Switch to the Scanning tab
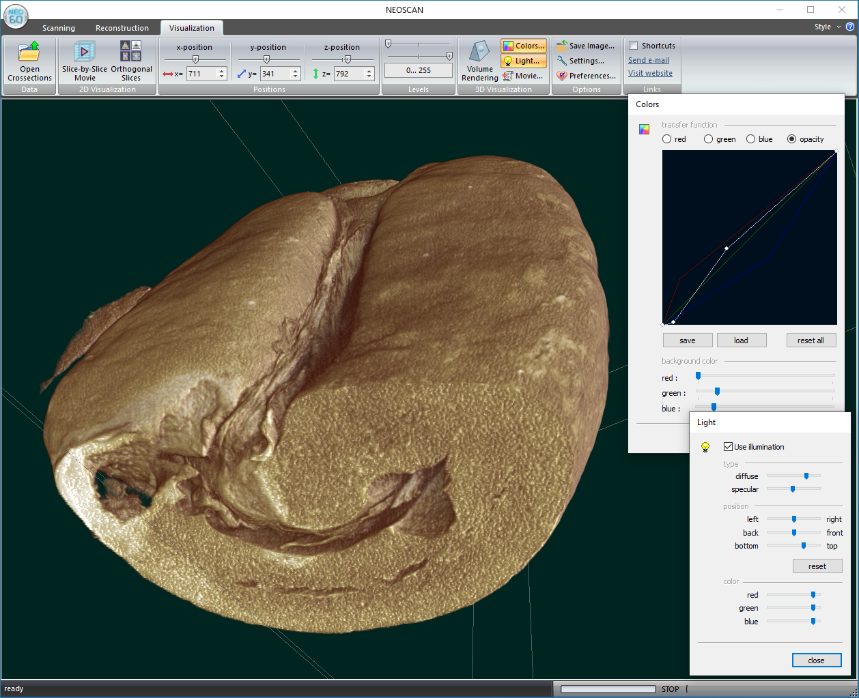The width and height of the screenshot is (859, 698). click(59, 28)
